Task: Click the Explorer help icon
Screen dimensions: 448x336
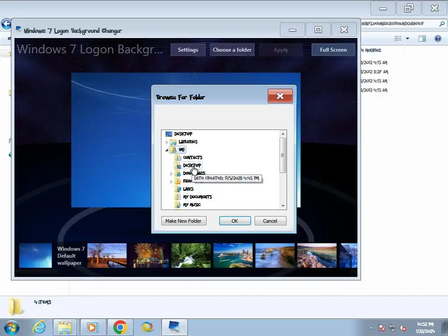Action: [437, 38]
